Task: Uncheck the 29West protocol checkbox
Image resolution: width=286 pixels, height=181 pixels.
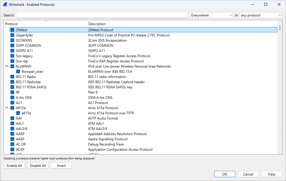Action: point(12,30)
